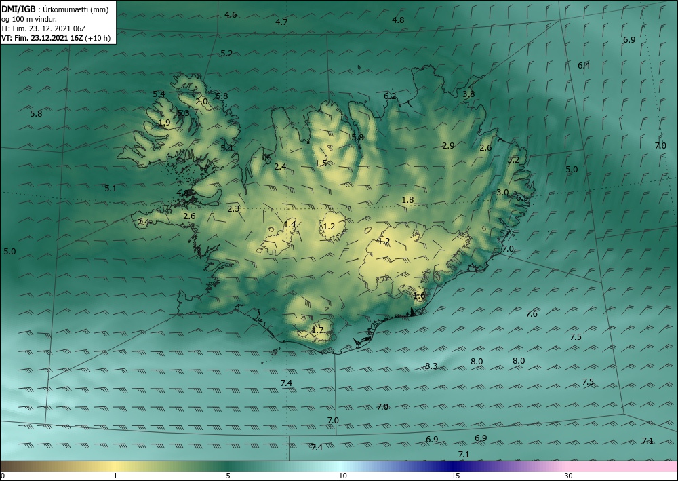Click the 'DMI/IGB : Úrkomumætti (mm)' title text
The image size is (678, 481).
54,9
